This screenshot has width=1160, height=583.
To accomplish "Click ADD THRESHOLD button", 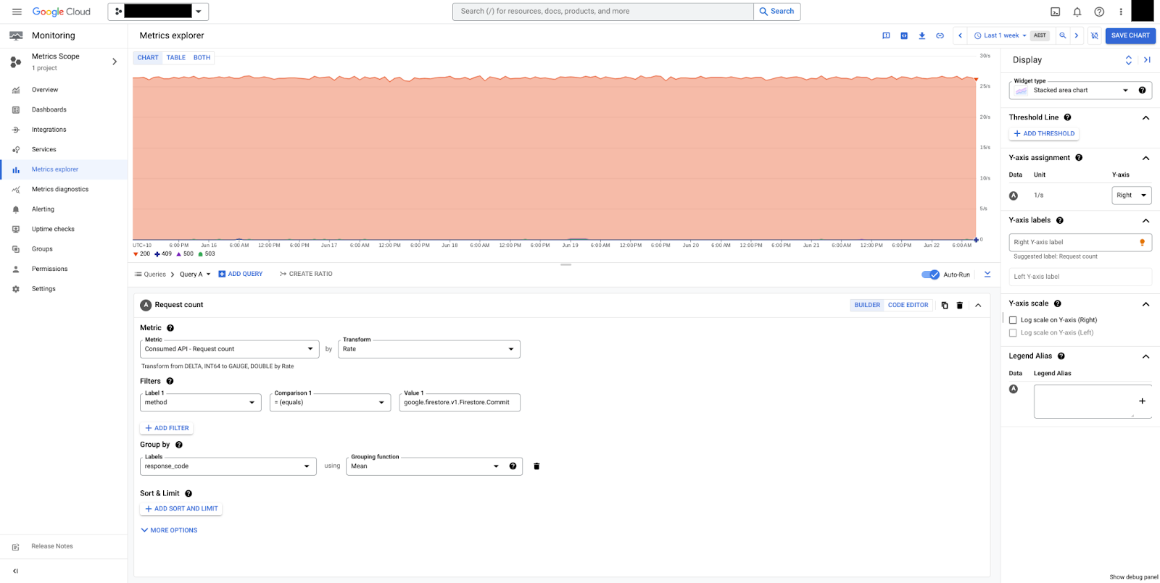I will pyautogui.click(x=1044, y=134).
